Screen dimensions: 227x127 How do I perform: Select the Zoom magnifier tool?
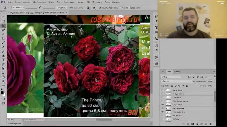point(3,81)
